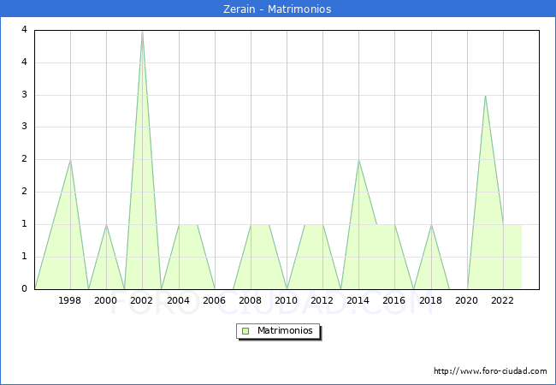Select the 2022 x-axis label

(x=502, y=300)
